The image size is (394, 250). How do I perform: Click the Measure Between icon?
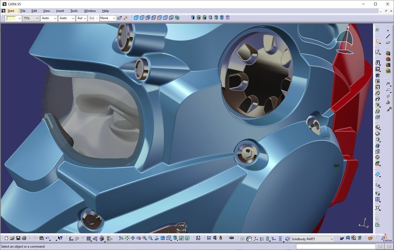tap(209, 238)
